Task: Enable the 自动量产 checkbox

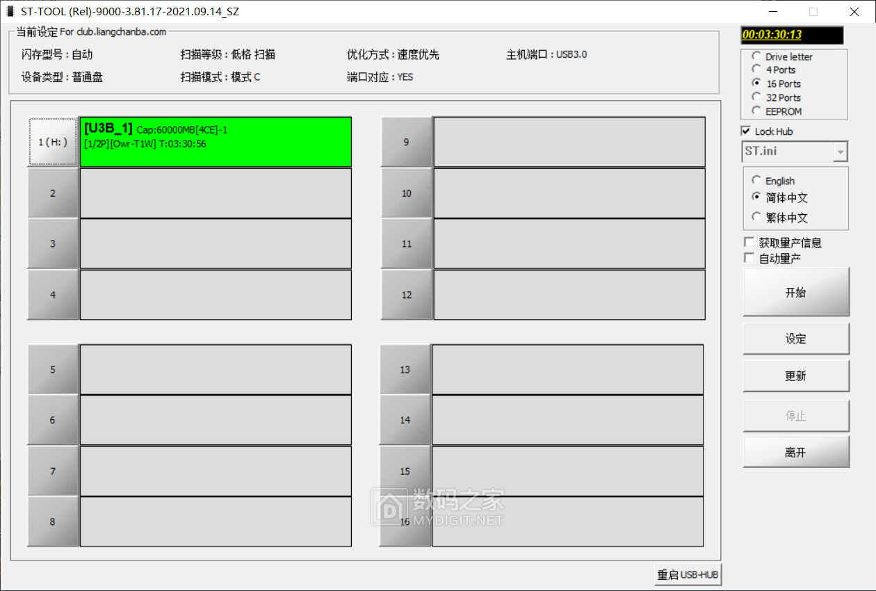Action: pos(749,258)
